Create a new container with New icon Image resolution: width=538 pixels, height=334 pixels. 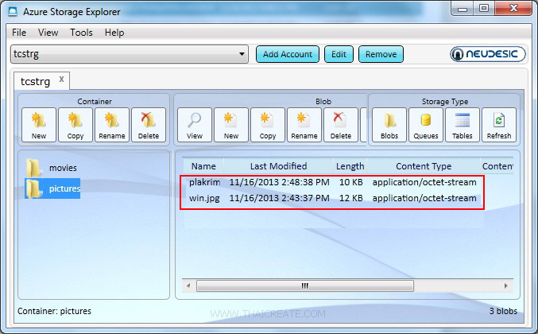tap(39, 125)
